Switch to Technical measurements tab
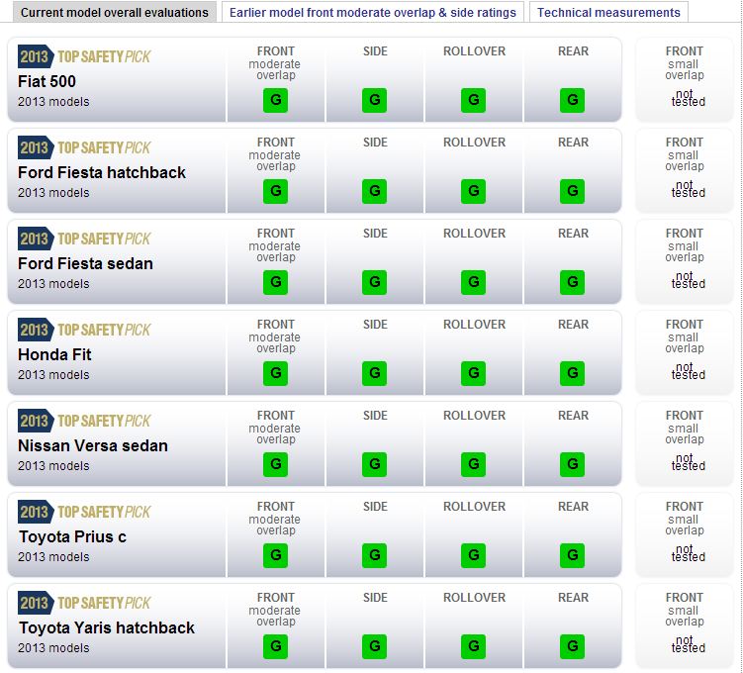This screenshot has height=673, width=743. coord(608,13)
